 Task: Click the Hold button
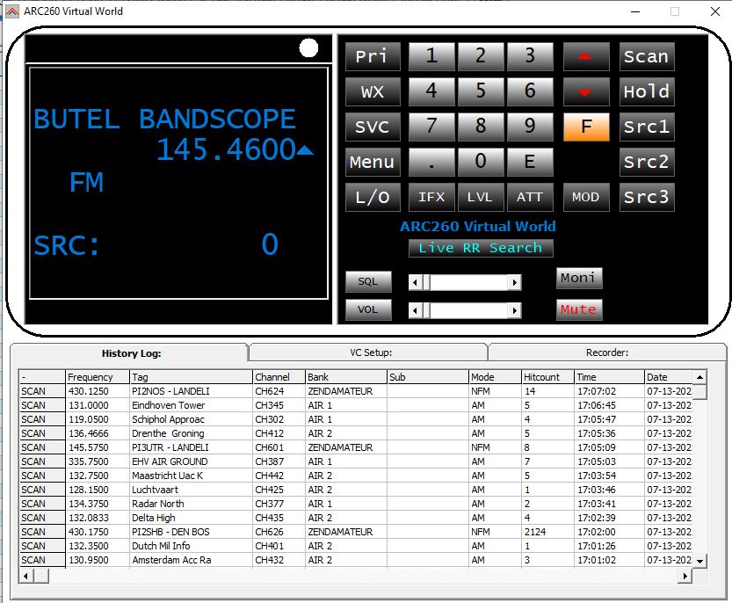[647, 91]
